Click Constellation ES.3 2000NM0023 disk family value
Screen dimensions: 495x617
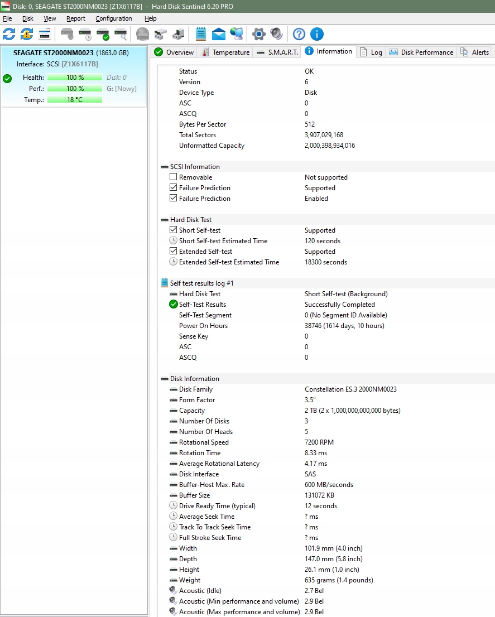(x=350, y=389)
